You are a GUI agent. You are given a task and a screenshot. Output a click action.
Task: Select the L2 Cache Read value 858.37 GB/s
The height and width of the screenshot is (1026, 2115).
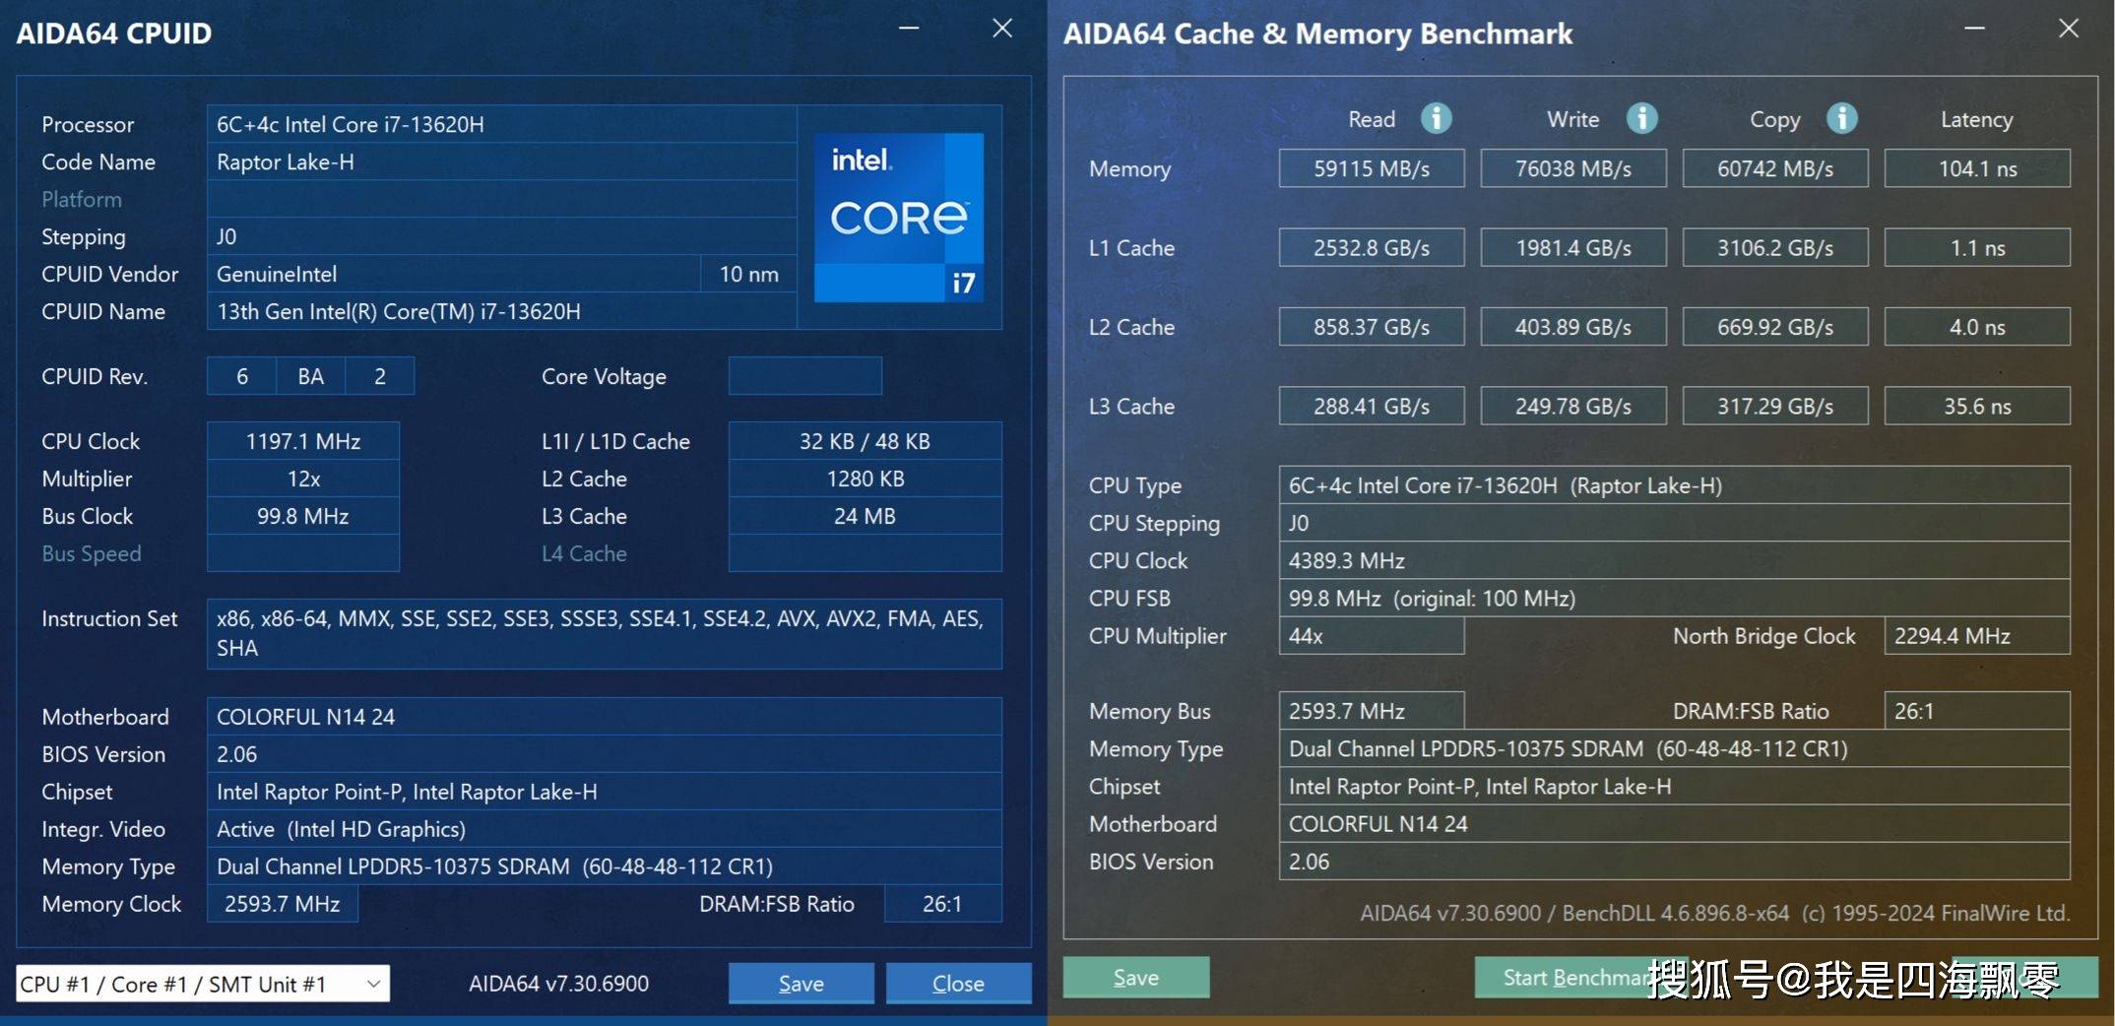[x=1372, y=327]
